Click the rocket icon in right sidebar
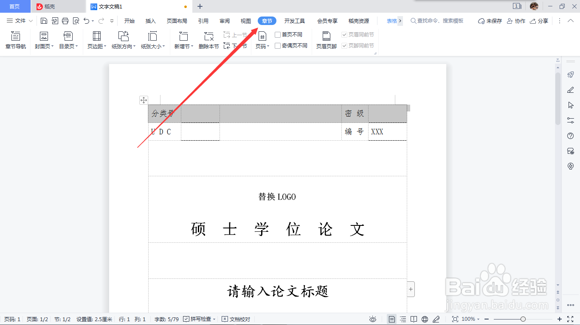 click(x=571, y=75)
